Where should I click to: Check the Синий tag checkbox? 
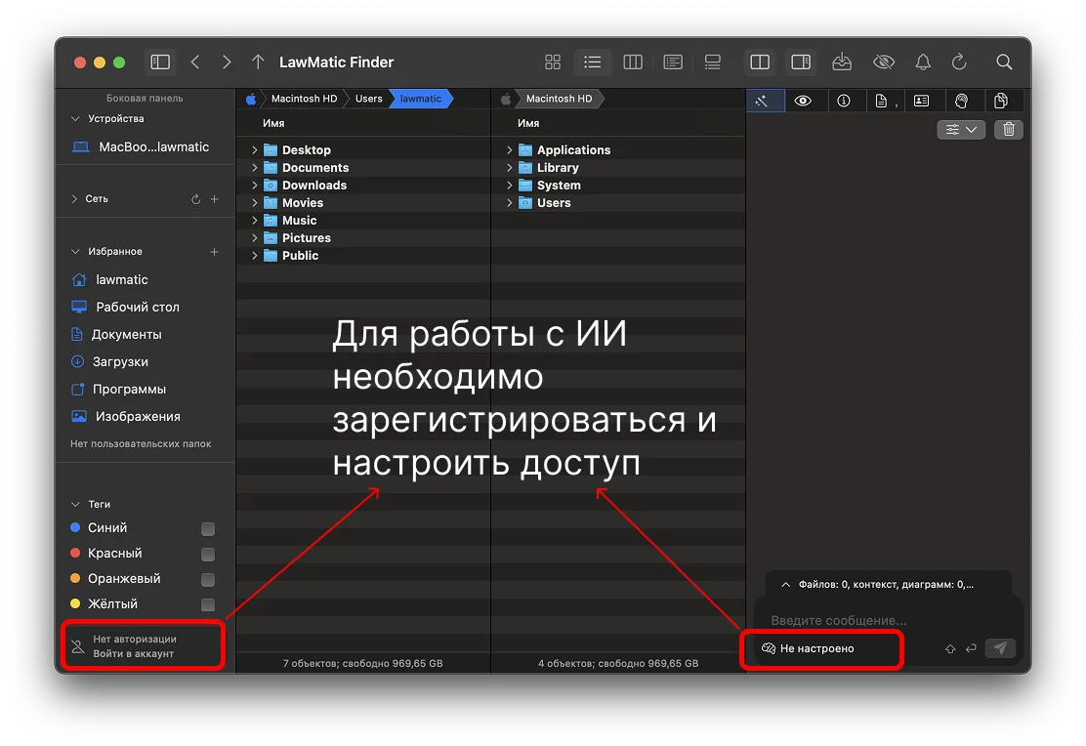(x=208, y=529)
